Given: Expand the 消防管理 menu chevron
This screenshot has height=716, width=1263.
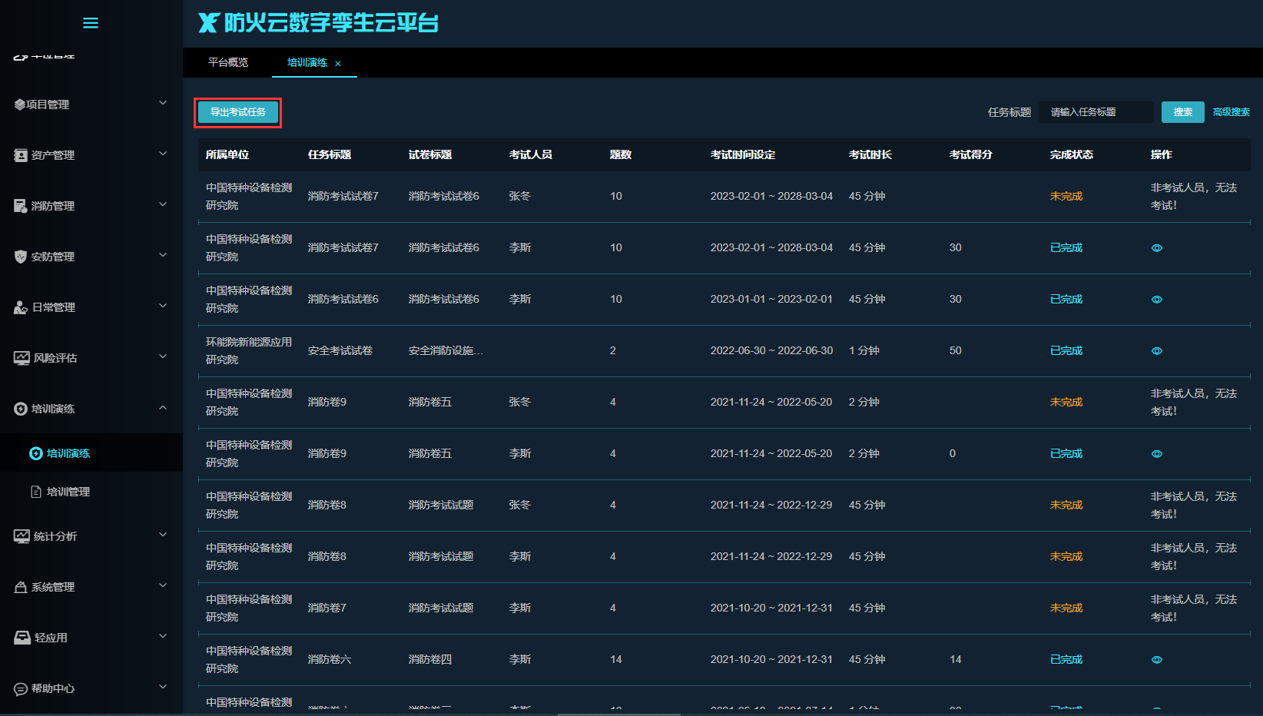Looking at the screenshot, I should point(163,204).
